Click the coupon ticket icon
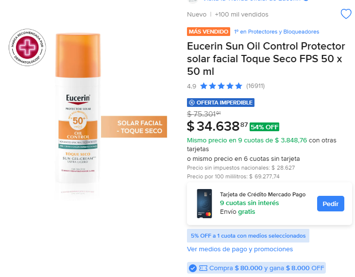Viewport: 355px width, 277px height. [x=203, y=268]
